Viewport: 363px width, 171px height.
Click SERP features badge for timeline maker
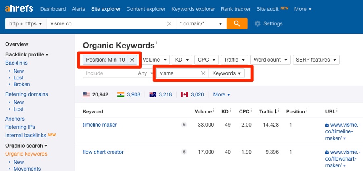[184, 125]
